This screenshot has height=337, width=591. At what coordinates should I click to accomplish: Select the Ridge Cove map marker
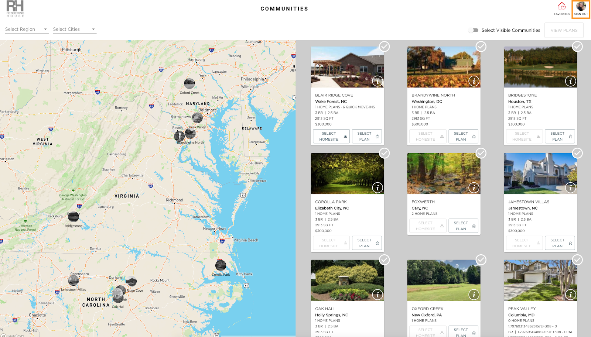click(131, 281)
